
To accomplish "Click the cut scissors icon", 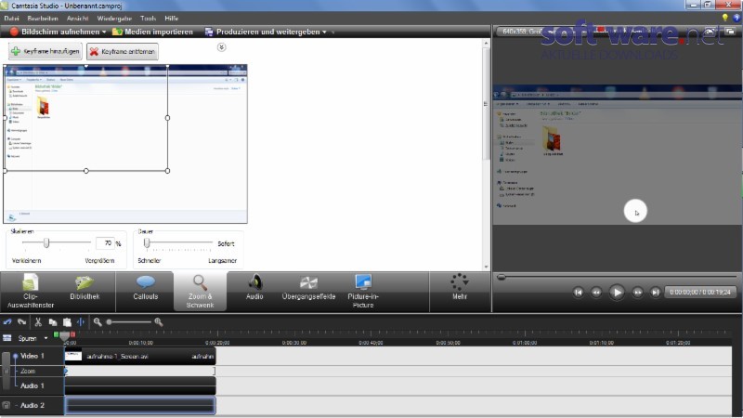I will point(38,322).
